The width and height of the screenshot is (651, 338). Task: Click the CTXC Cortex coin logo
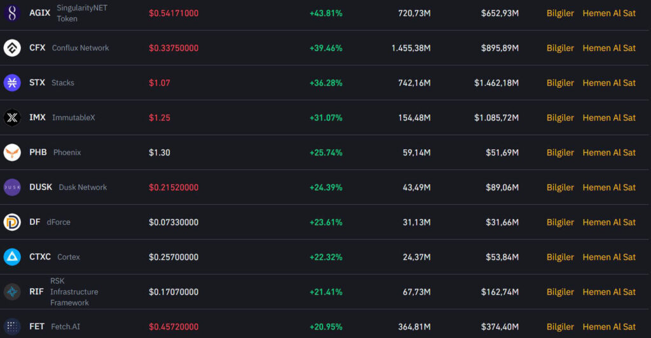click(x=12, y=257)
